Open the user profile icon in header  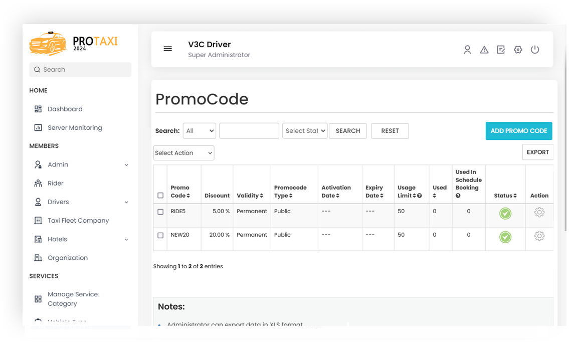467,50
